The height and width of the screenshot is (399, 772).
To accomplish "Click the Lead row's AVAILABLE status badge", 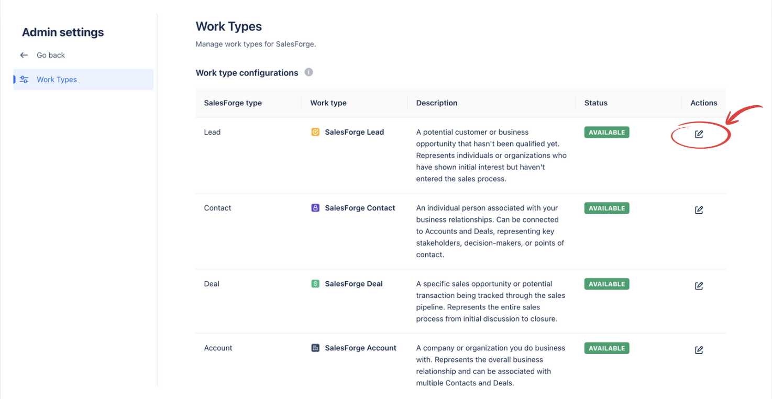I will pyautogui.click(x=606, y=132).
